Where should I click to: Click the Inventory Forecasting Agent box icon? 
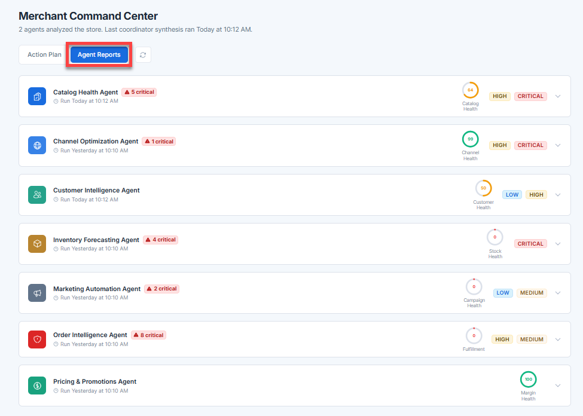click(x=37, y=244)
